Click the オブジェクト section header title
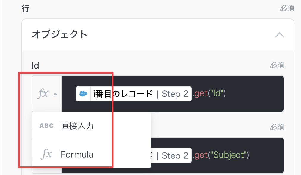 pos(59,34)
